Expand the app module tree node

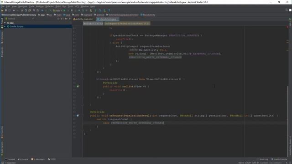click(5, 23)
